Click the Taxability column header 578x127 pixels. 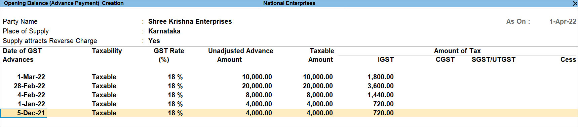pos(107,51)
